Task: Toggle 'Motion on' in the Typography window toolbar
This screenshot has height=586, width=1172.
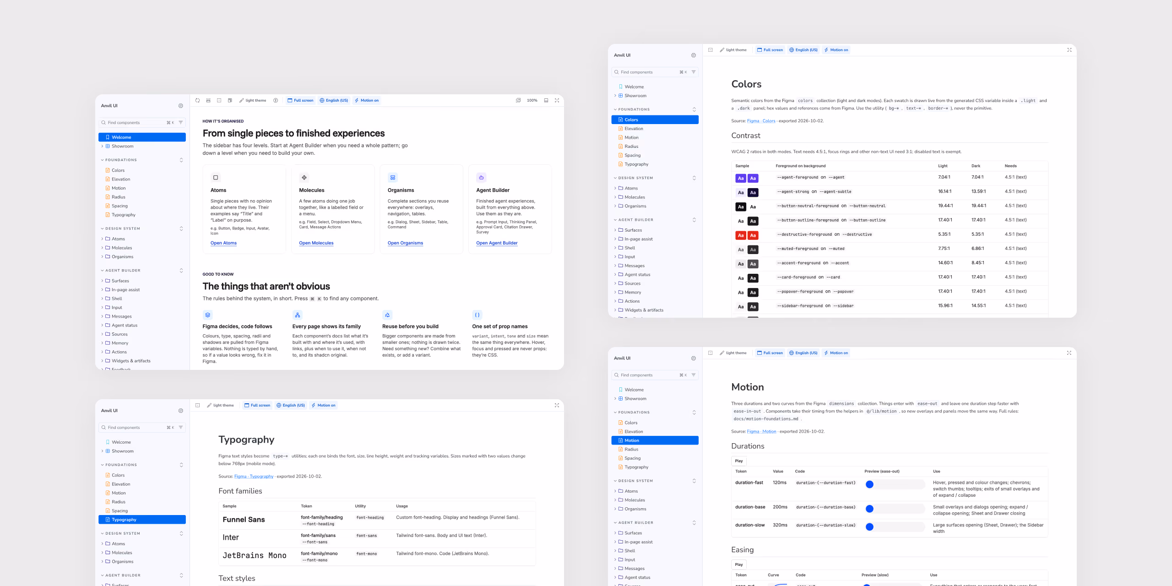Action: coord(324,405)
